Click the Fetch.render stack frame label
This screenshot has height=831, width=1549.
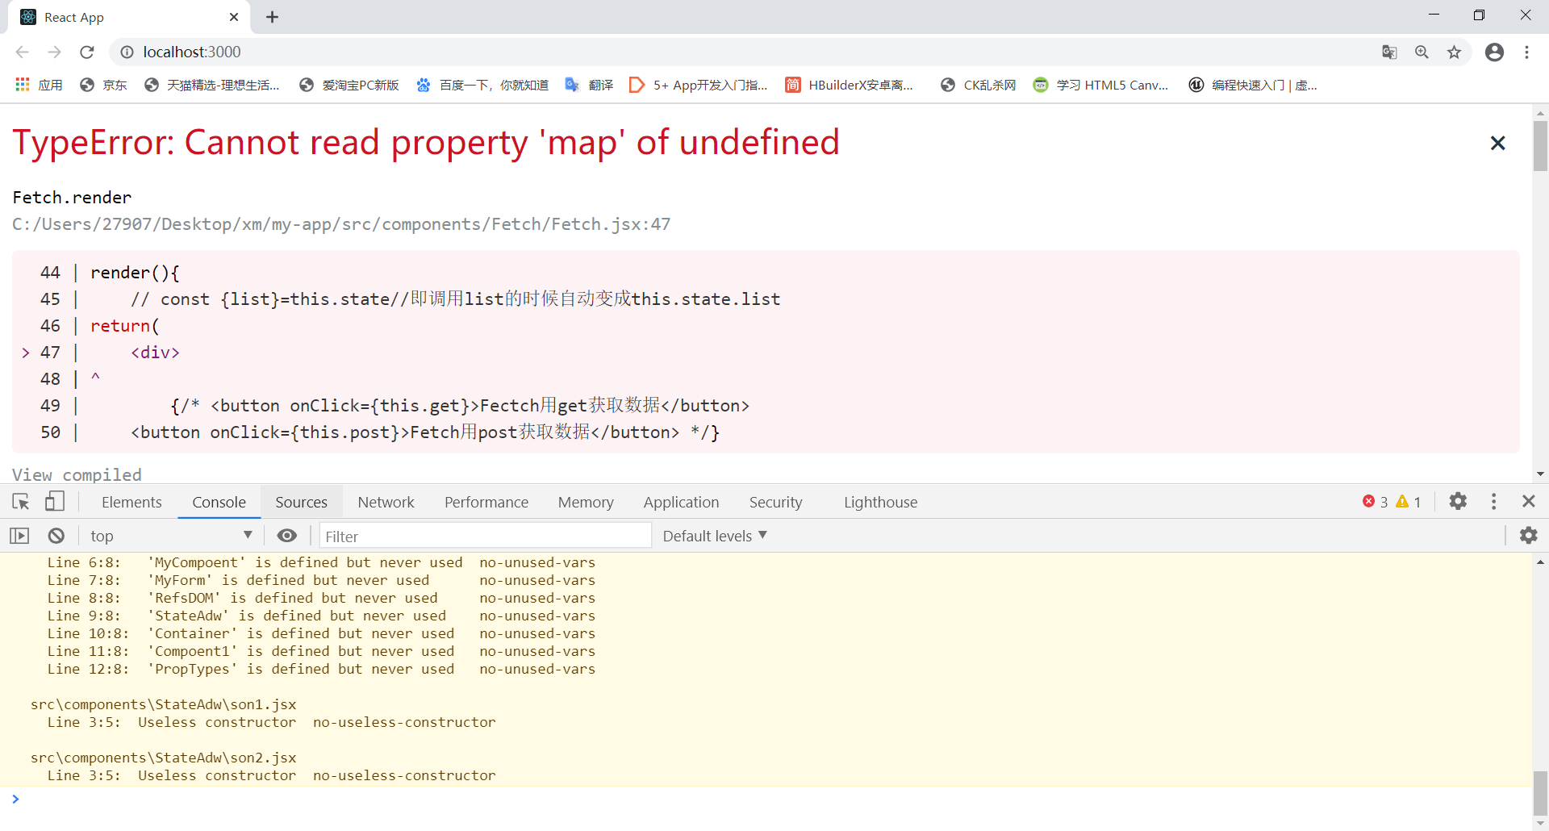(72, 198)
